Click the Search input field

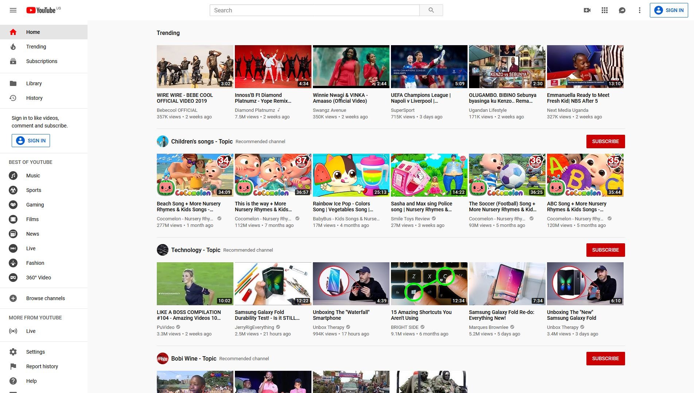coord(314,10)
